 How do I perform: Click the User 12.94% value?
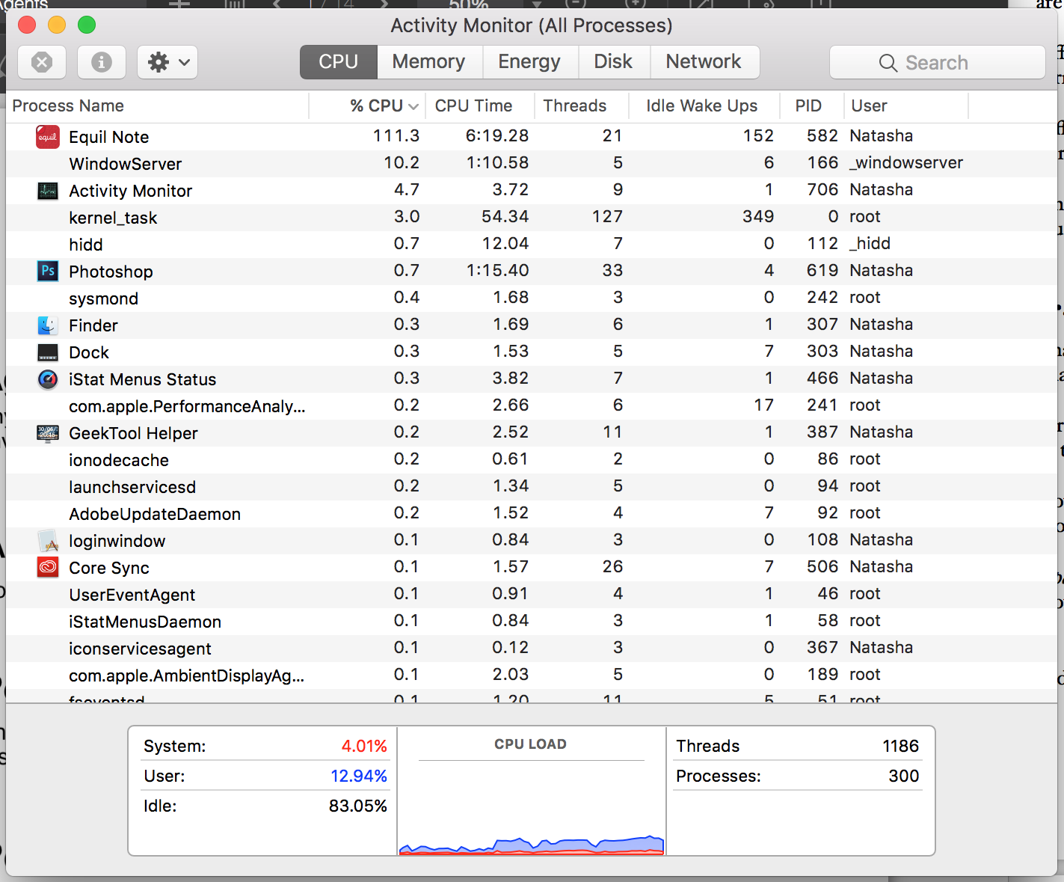(359, 777)
